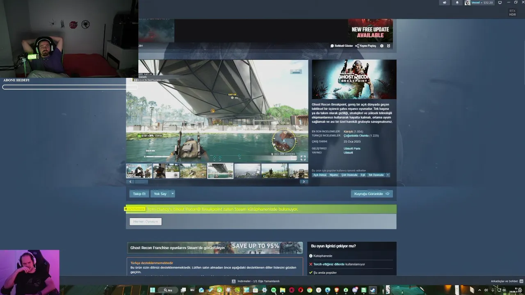Screen dimensions: 525x295
Task: Click Yayını Paylaş share button
Action: point(365,46)
